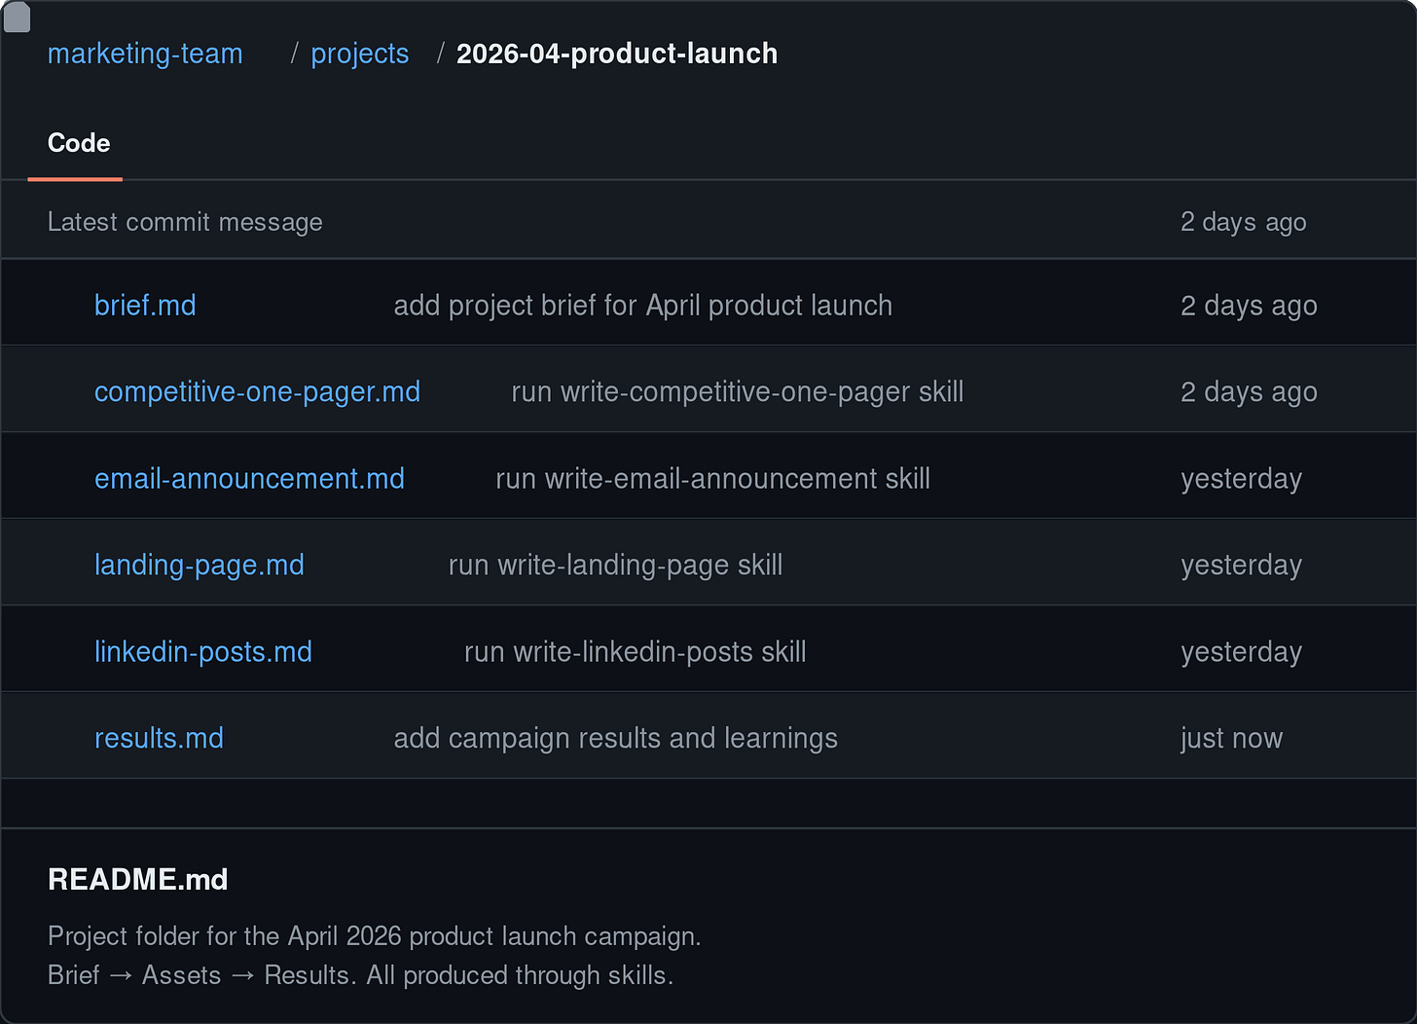Open commit 'add campaign results and learnings'

click(x=615, y=738)
